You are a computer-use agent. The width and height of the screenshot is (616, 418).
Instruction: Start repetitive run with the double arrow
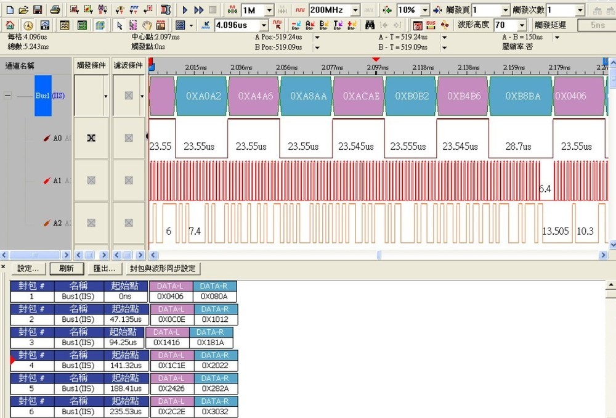[199, 10]
